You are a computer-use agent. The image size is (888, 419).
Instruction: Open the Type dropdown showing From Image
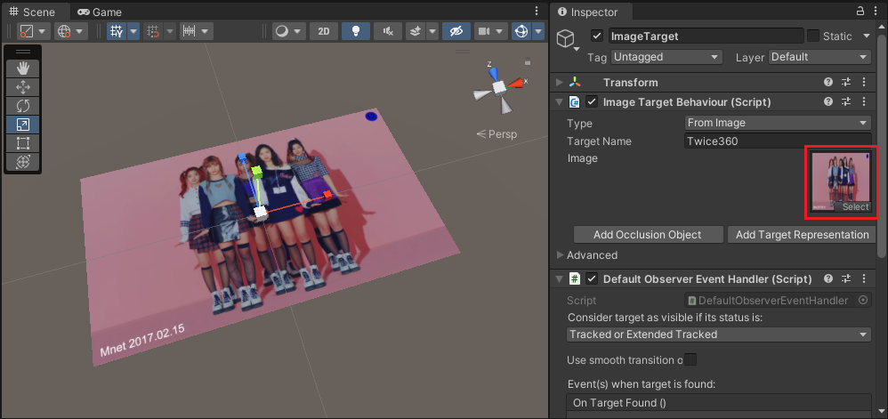(x=778, y=123)
